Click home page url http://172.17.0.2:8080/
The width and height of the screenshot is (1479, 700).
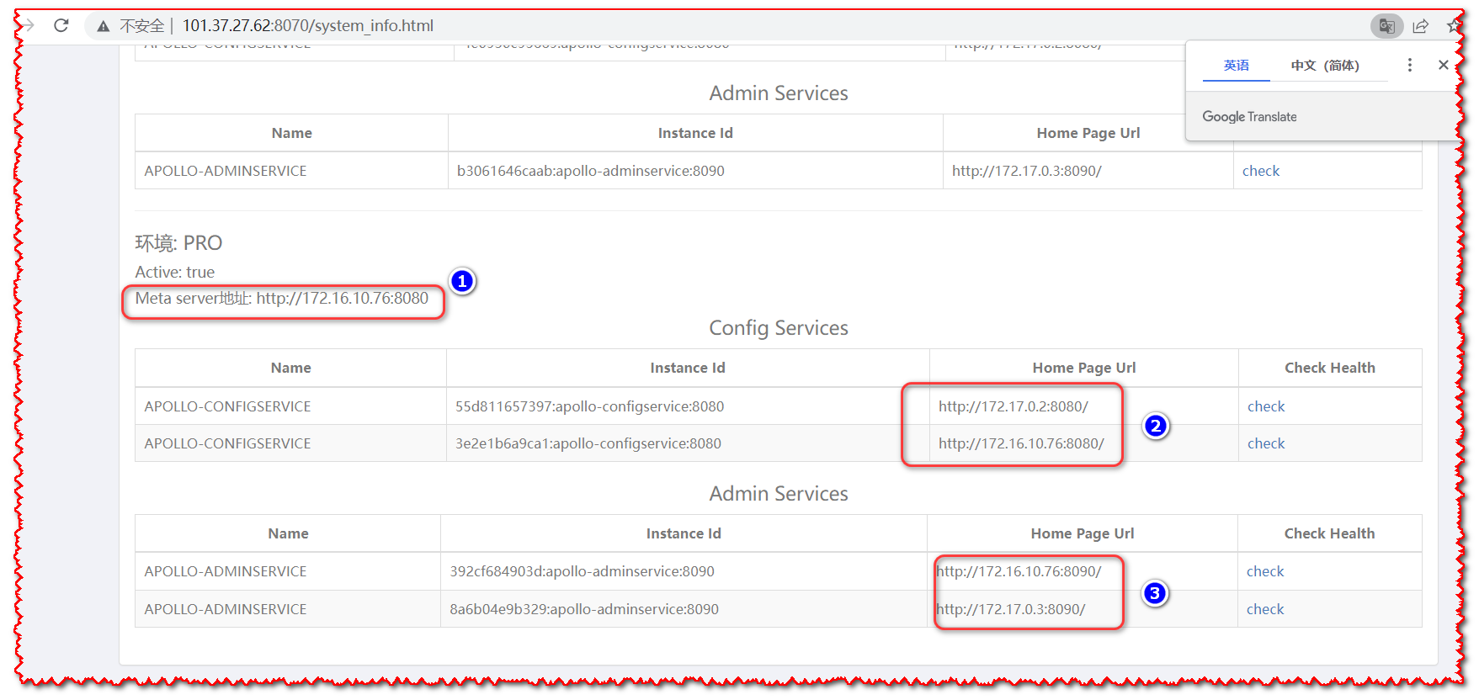[x=1013, y=406]
